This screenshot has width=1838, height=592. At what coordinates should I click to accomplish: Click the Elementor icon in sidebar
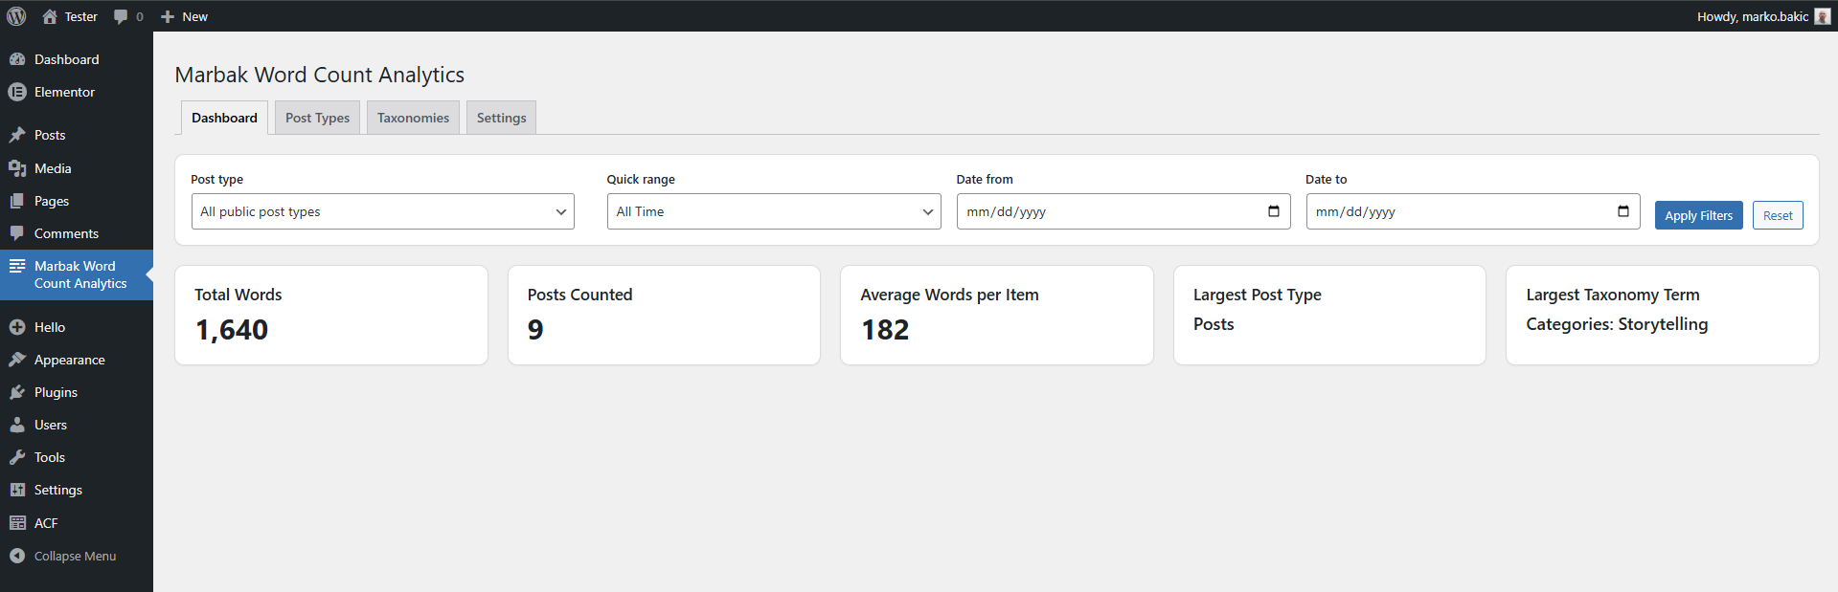[17, 92]
